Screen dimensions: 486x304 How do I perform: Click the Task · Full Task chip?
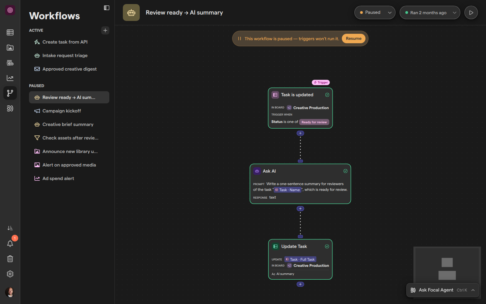point(300,259)
